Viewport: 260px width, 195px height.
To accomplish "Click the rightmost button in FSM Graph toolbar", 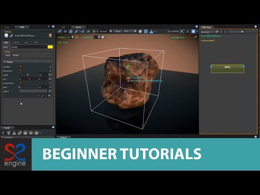I will click(250, 32).
